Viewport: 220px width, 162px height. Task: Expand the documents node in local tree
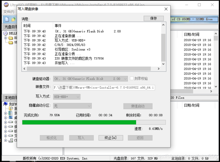click(x=5, y=113)
